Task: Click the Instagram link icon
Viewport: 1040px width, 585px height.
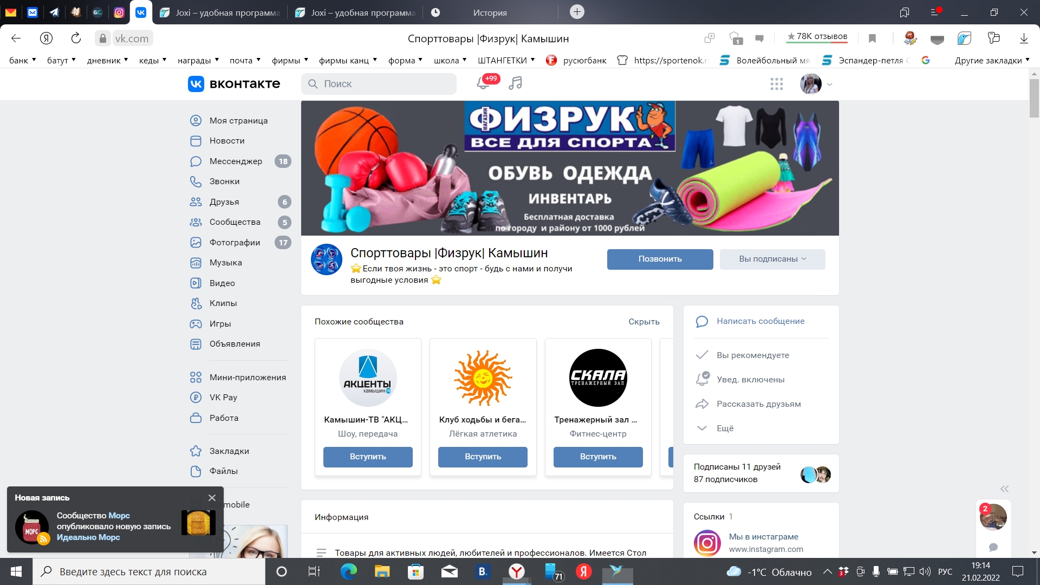Action: tap(707, 543)
